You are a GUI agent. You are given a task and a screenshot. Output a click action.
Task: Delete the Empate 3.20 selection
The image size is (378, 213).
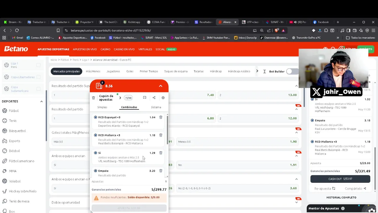[x=161, y=171]
